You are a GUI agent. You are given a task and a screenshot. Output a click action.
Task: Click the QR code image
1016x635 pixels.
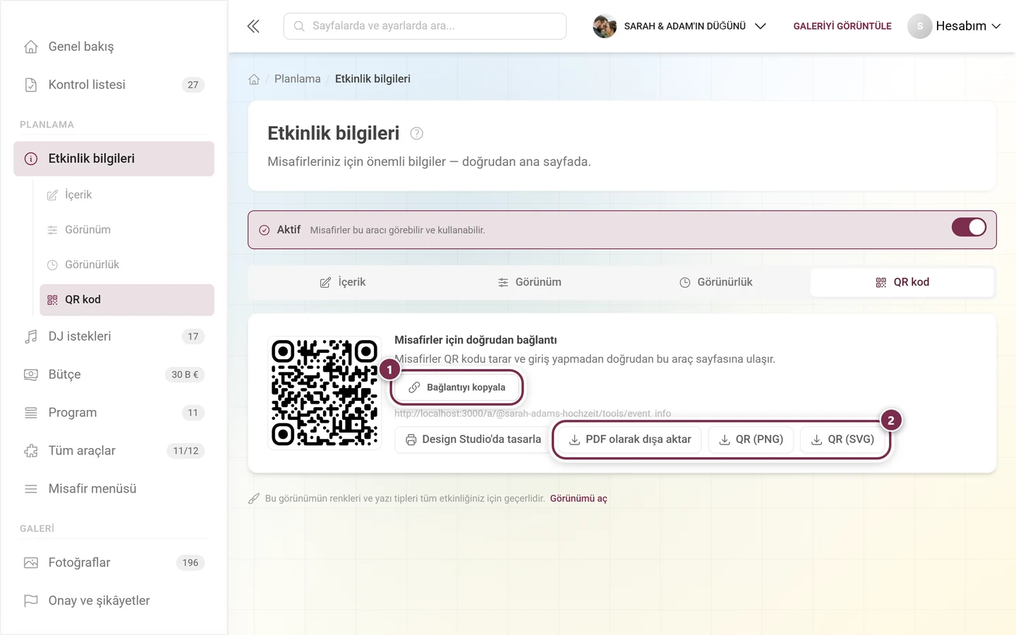coord(325,392)
